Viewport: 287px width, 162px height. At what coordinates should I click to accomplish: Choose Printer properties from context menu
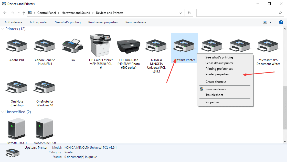tap(217, 74)
